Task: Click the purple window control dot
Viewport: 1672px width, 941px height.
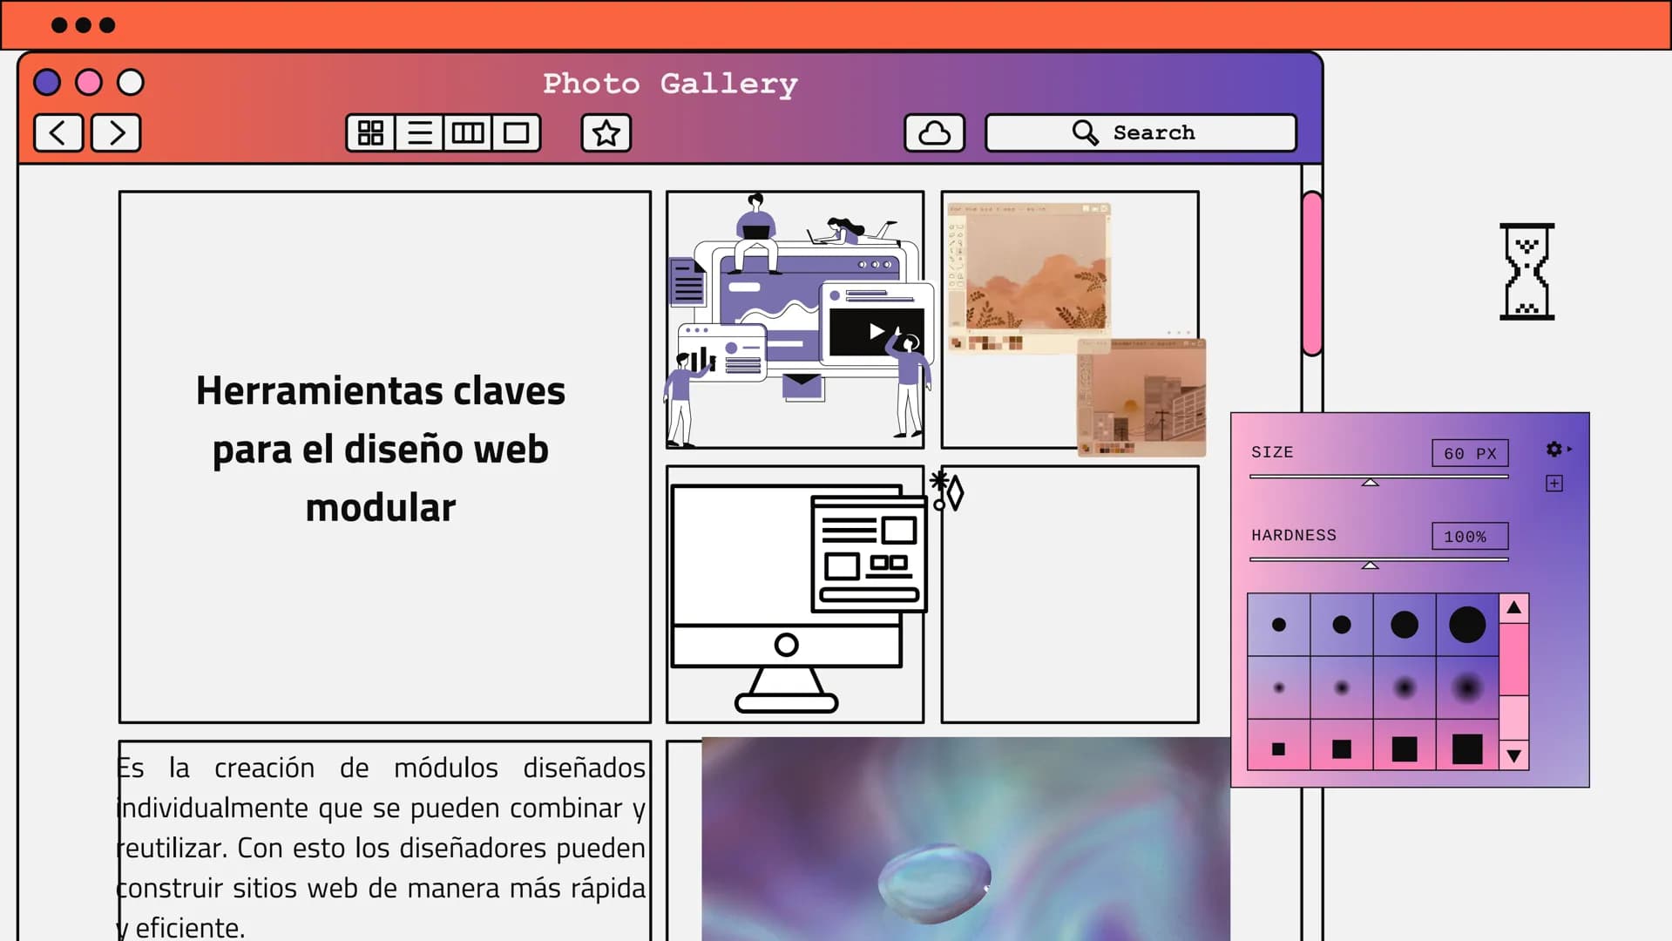Action: [47, 83]
